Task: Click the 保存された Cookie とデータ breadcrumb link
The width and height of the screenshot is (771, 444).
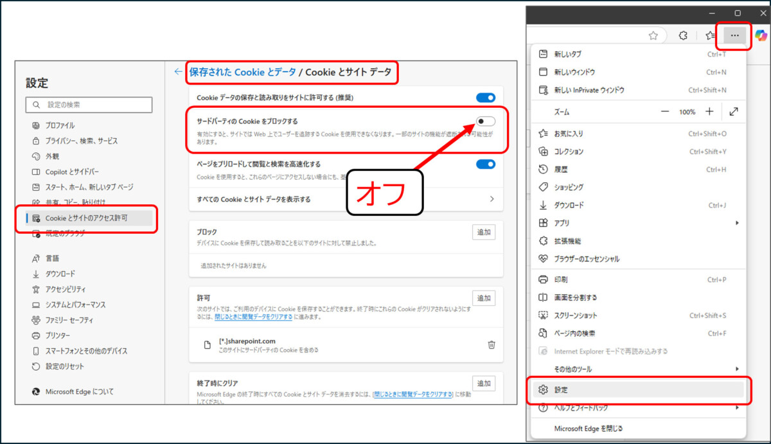Action: pyautogui.click(x=243, y=72)
